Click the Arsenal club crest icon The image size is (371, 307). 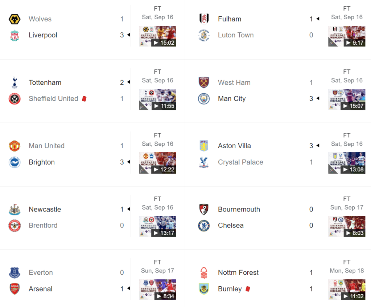click(x=15, y=289)
